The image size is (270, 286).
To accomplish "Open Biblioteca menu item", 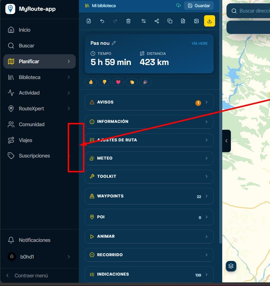I will 39,77.
